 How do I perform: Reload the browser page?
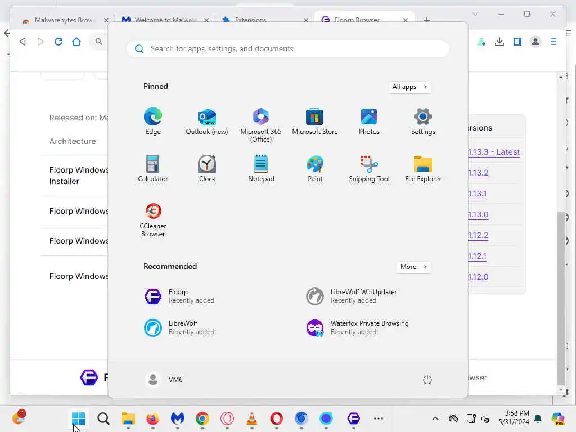(58, 42)
